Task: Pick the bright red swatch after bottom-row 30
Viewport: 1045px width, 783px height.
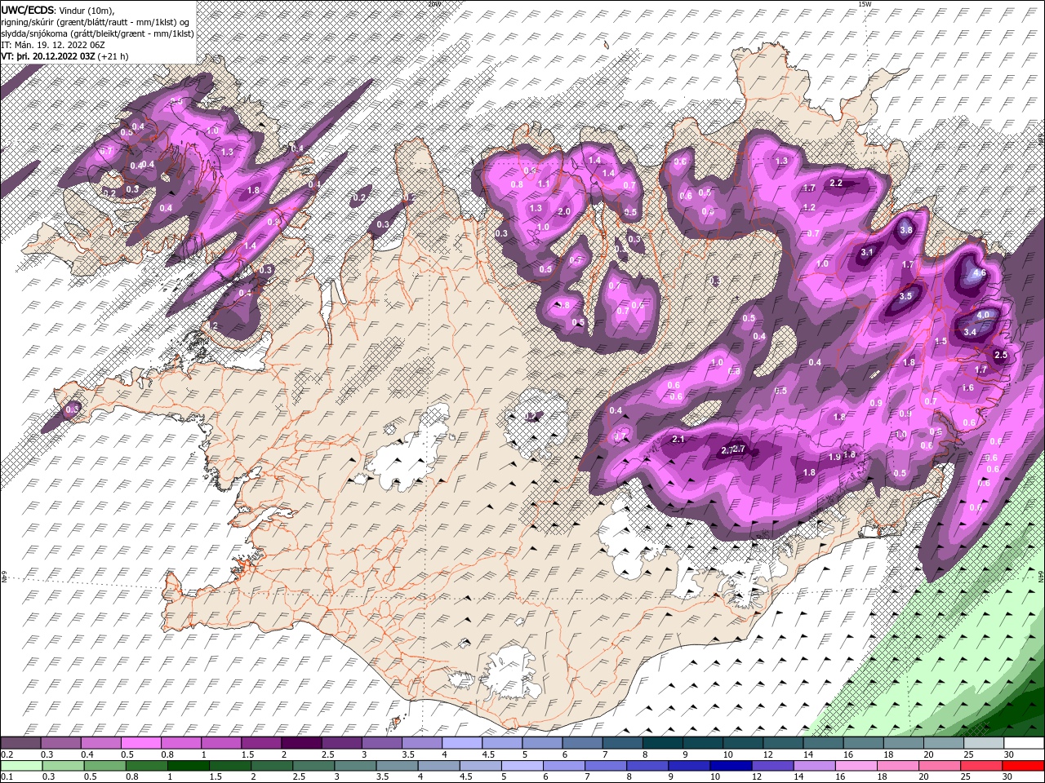Action: coord(1024,766)
